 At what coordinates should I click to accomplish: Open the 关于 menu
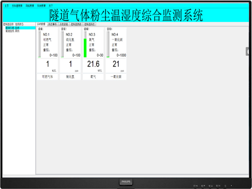51,6
